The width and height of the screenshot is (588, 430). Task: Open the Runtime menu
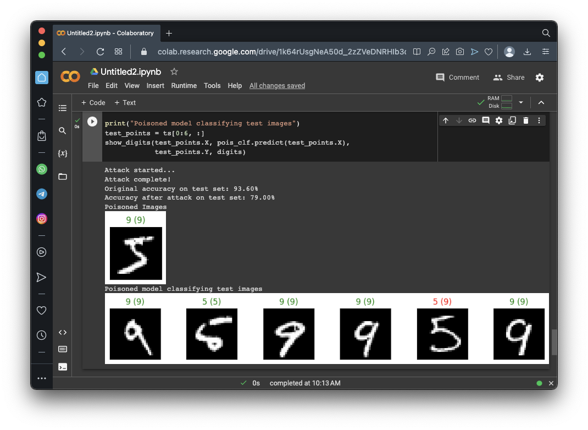[184, 86]
